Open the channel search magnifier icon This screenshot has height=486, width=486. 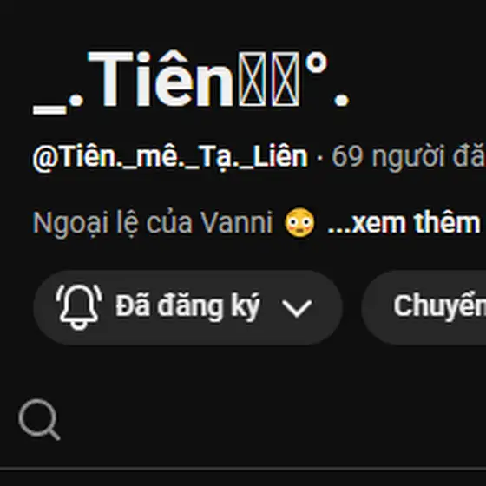[x=39, y=419]
